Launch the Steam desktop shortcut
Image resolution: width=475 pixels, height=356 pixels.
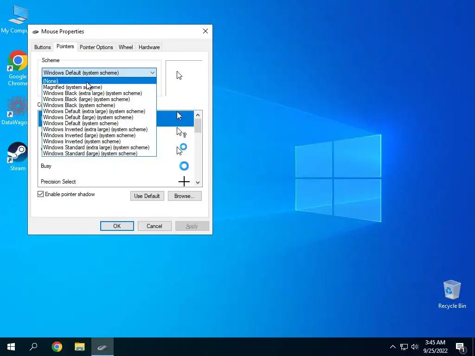point(18,157)
